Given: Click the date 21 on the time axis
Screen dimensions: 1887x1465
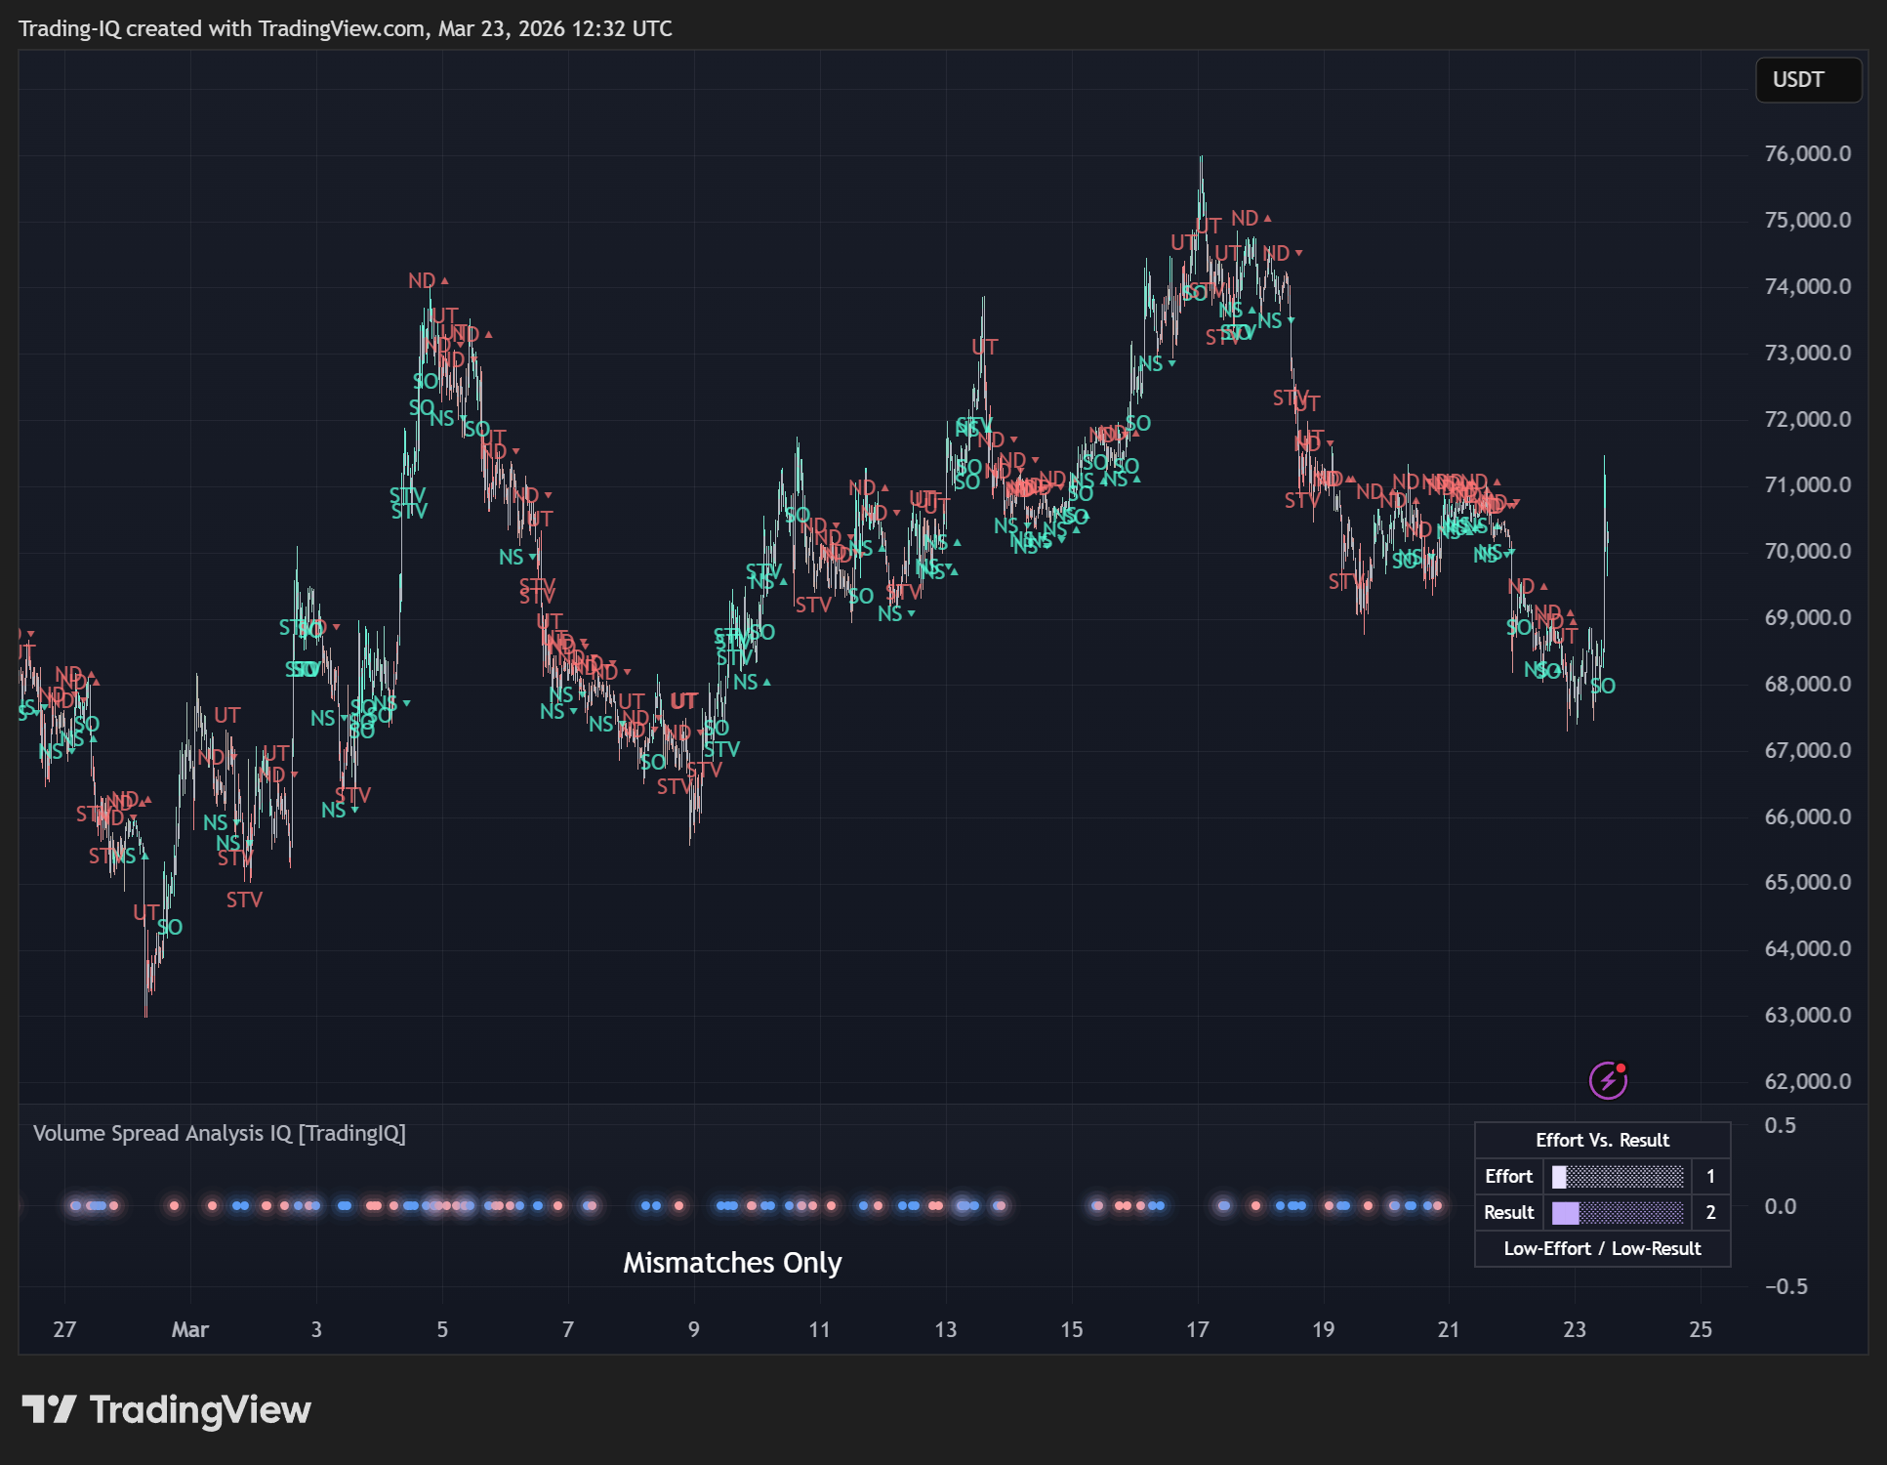Looking at the screenshot, I should (x=1449, y=1329).
